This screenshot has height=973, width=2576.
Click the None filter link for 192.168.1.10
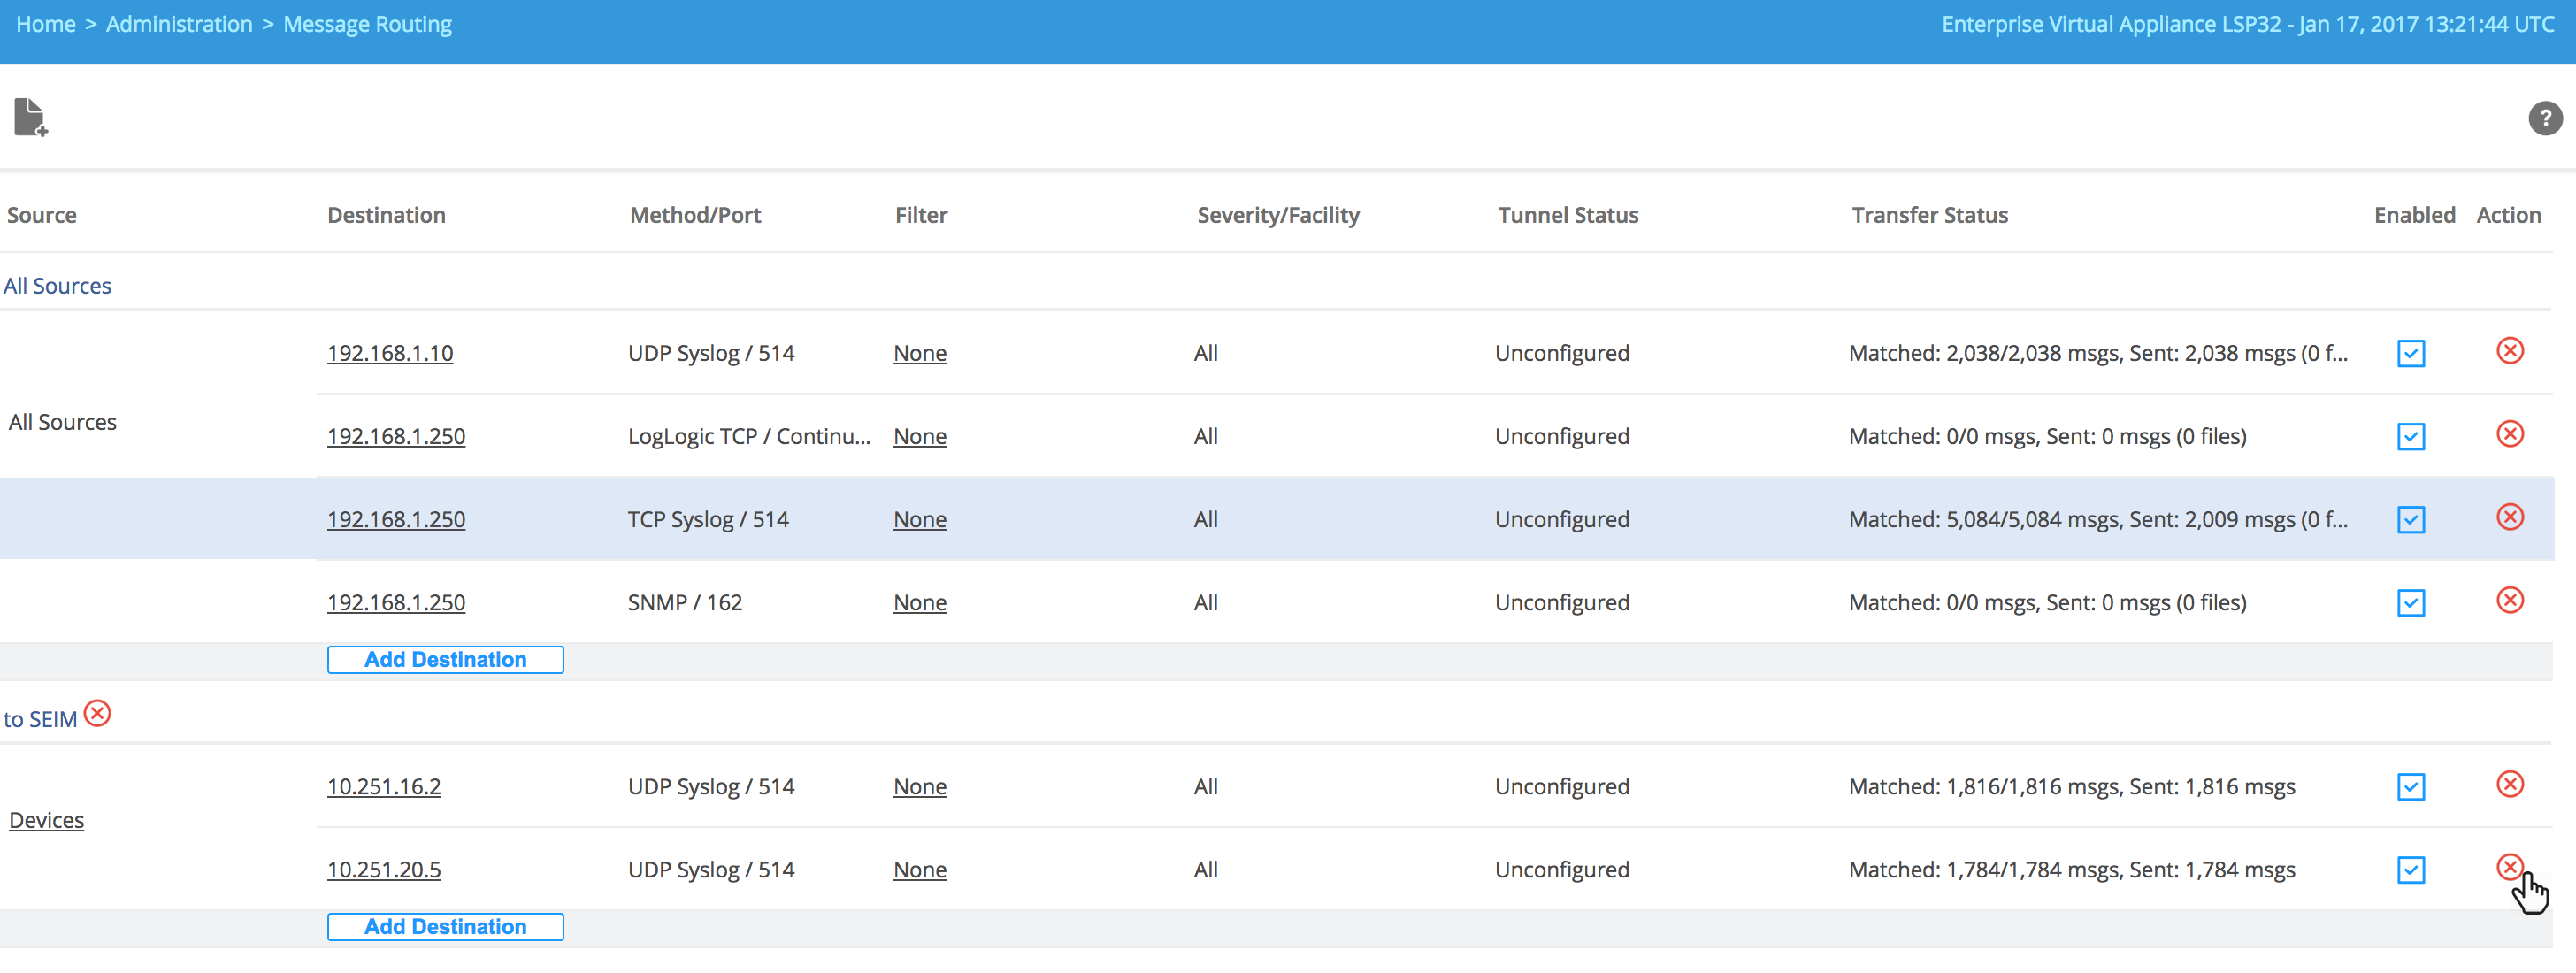tap(919, 353)
